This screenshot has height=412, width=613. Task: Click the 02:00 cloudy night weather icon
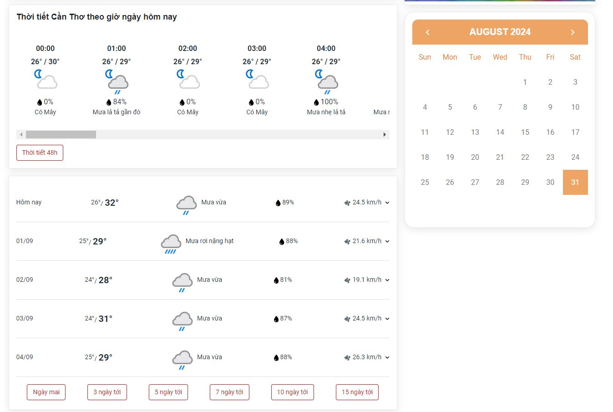pyautogui.click(x=188, y=80)
